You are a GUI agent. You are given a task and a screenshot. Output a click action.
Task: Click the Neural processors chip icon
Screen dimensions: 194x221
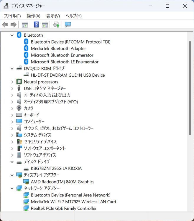pos(19,82)
